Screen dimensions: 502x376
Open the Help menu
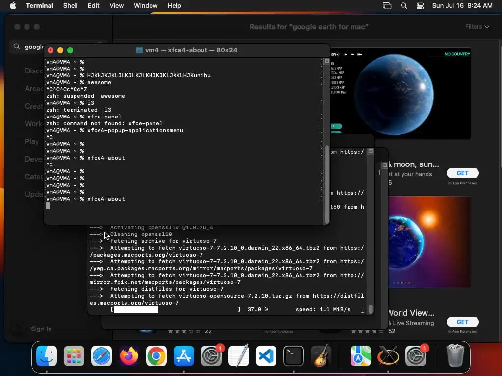coord(174,6)
